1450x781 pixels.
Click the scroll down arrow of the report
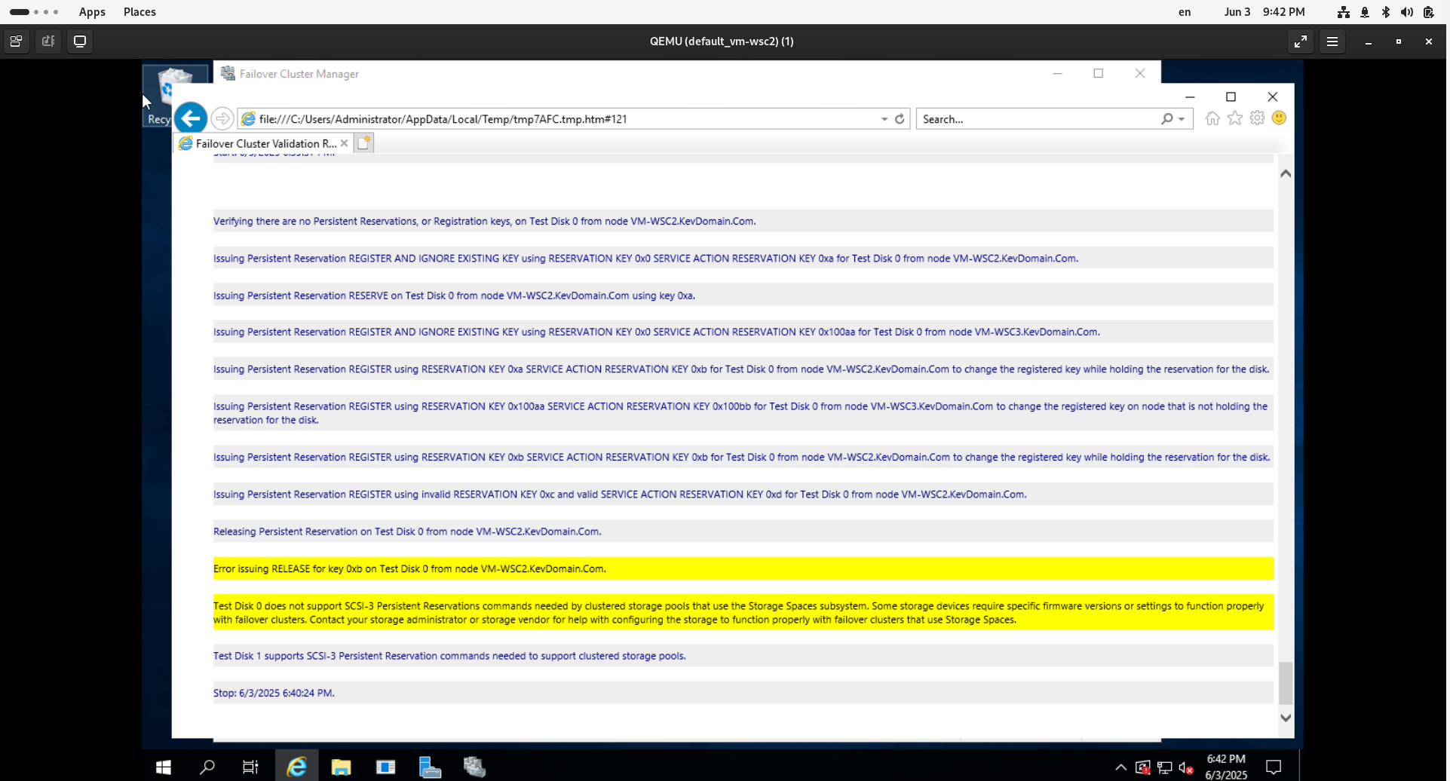point(1286,718)
